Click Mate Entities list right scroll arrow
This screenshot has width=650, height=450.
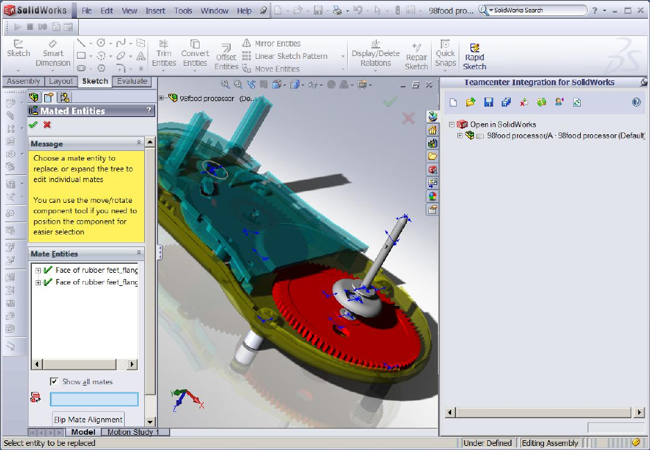coord(132,364)
